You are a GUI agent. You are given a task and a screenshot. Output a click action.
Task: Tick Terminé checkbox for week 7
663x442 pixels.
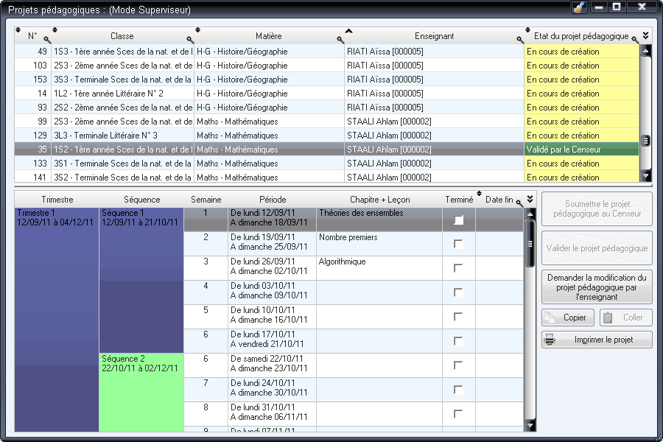(458, 390)
